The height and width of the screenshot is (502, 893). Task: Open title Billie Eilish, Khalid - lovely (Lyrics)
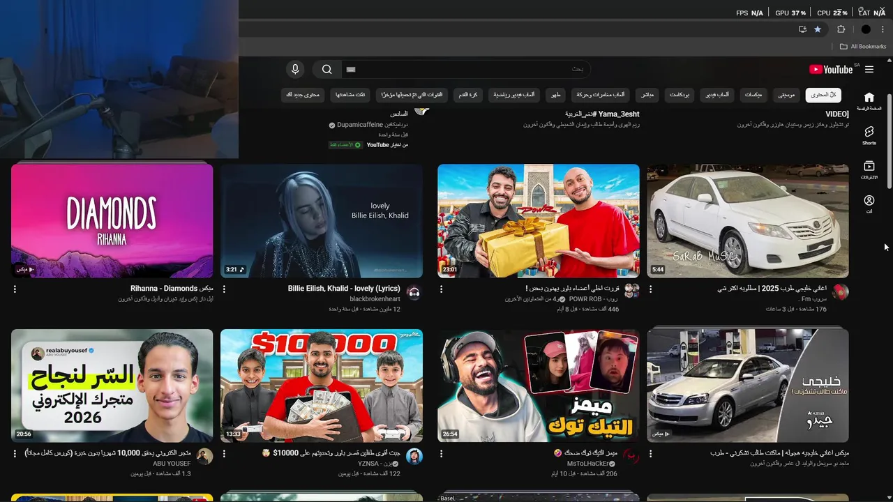pos(344,289)
